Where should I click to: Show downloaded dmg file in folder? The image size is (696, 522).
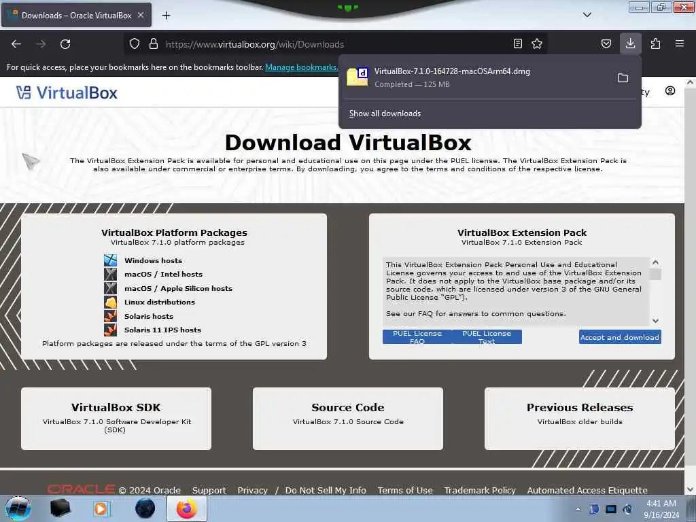(x=623, y=78)
